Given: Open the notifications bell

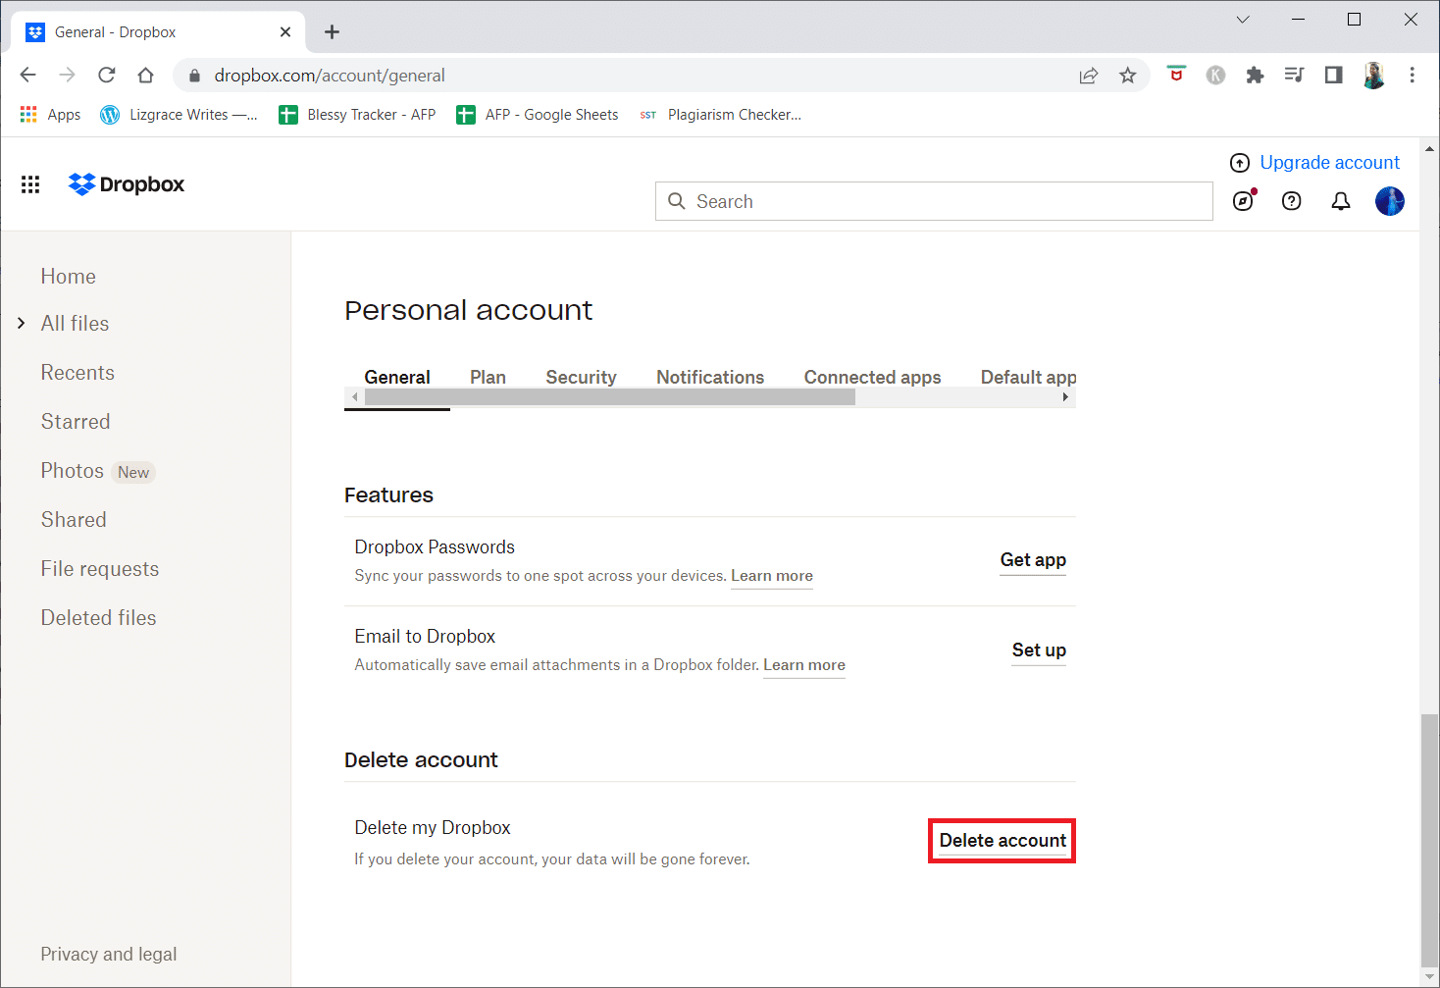Looking at the screenshot, I should pos(1341,201).
